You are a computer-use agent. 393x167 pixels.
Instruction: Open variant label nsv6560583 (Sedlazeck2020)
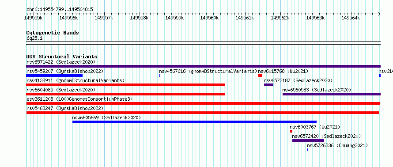[x=317, y=90]
